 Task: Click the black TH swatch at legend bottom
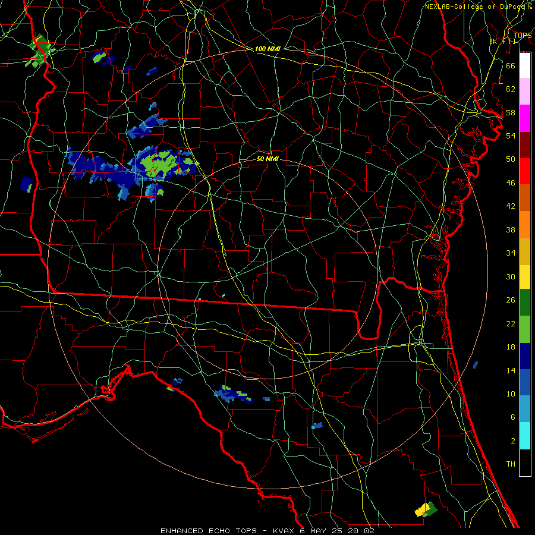[x=525, y=462]
